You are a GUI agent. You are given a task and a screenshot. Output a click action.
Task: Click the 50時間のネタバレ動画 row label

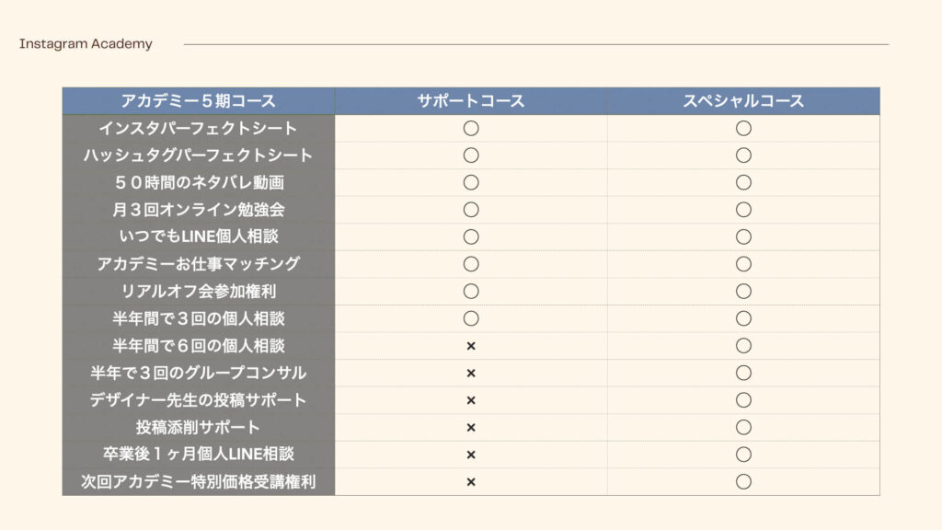(x=199, y=183)
